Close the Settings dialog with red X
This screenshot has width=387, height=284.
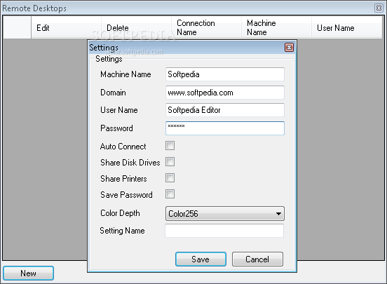[289, 47]
